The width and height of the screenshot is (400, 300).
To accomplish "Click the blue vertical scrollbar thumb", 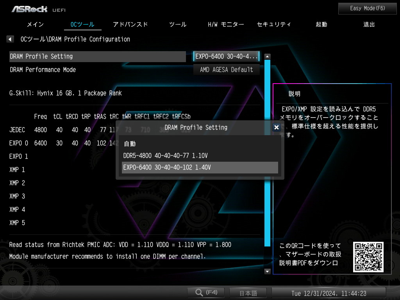I will tap(267, 153).
